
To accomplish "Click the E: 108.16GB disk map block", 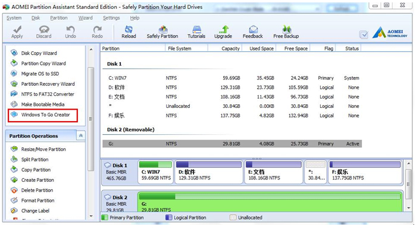I will click(274, 172).
